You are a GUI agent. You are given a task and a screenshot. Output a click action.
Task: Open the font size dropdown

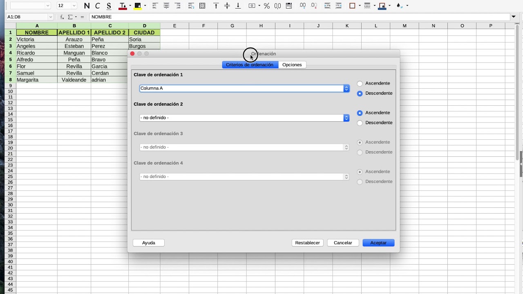point(74,6)
